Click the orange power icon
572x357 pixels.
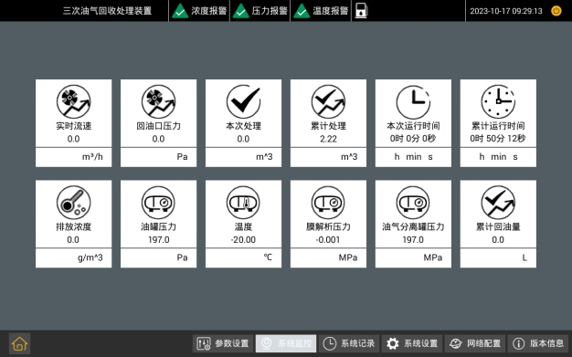coord(556,11)
